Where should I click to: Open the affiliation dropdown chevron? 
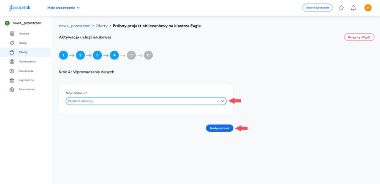tap(223, 101)
